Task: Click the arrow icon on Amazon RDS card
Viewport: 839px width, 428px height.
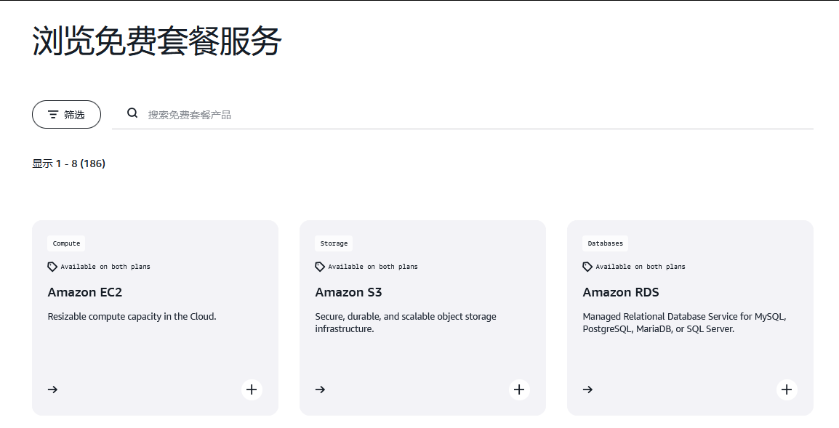Action: click(x=587, y=389)
